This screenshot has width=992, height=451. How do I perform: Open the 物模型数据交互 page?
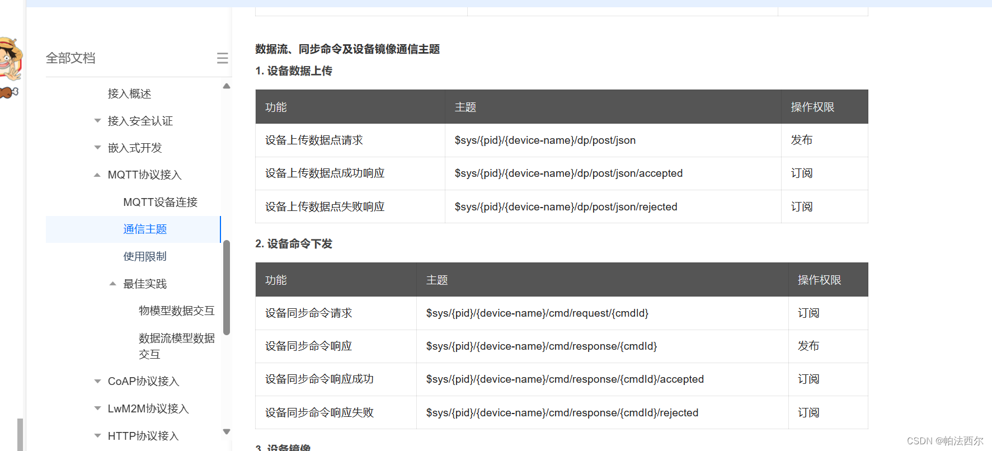(177, 311)
